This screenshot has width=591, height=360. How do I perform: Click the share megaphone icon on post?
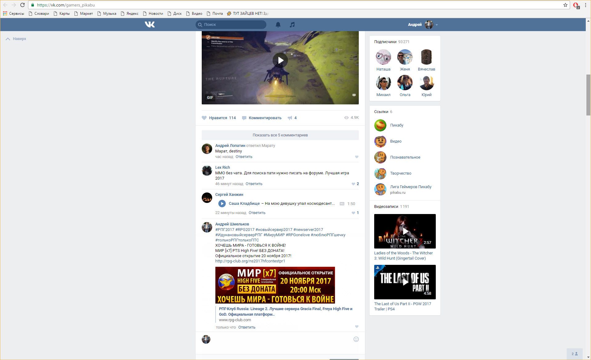[290, 118]
